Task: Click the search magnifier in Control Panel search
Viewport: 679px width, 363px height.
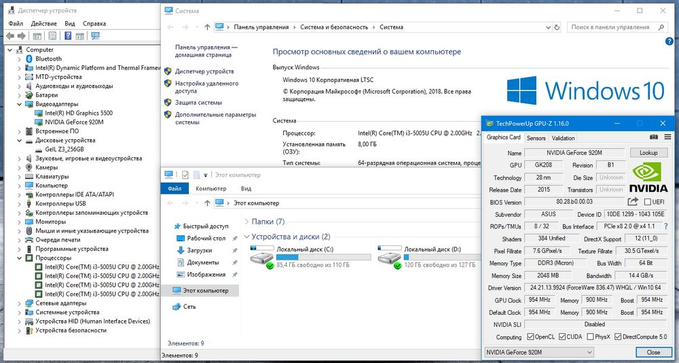Action: [661, 27]
